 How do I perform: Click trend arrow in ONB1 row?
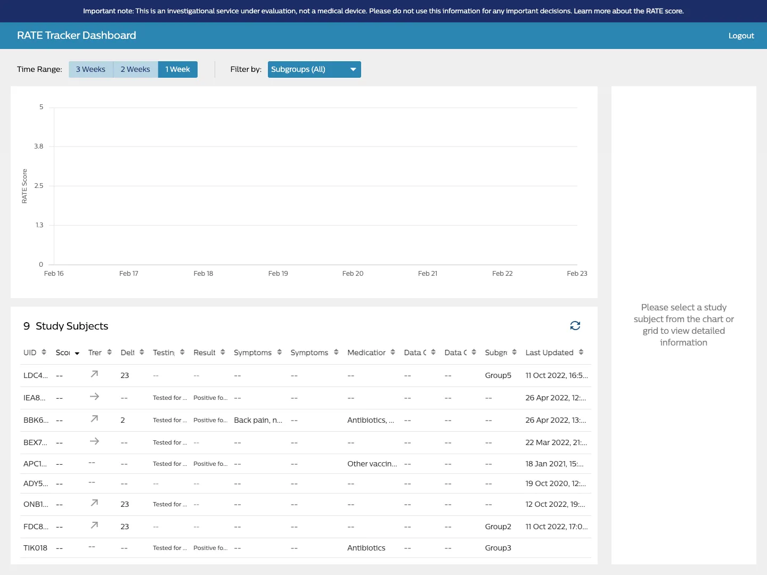click(94, 503)
